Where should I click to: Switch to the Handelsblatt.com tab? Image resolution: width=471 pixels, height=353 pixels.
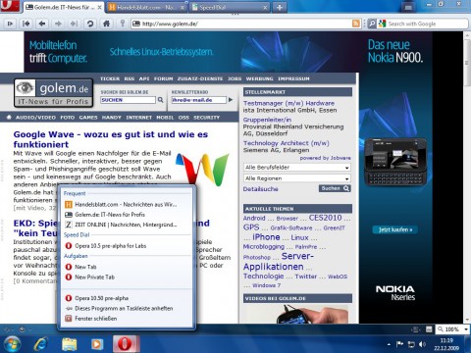(146, 7)
